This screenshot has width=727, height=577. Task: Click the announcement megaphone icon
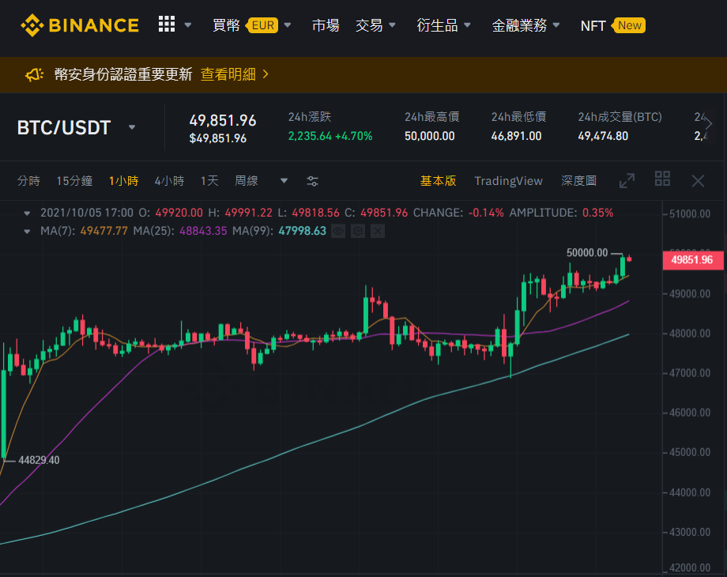pos(34,74)
